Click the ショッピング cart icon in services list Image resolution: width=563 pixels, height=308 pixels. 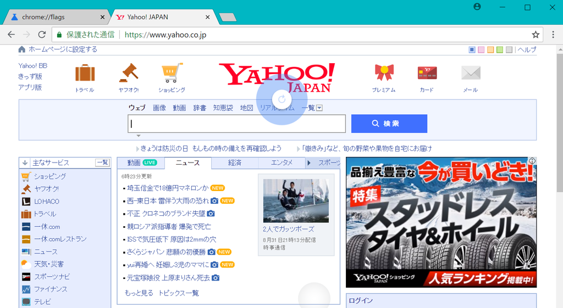pos(26,177)
